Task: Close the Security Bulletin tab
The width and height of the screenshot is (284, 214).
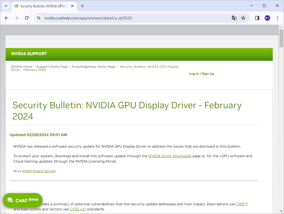Action: click(72, 6)
